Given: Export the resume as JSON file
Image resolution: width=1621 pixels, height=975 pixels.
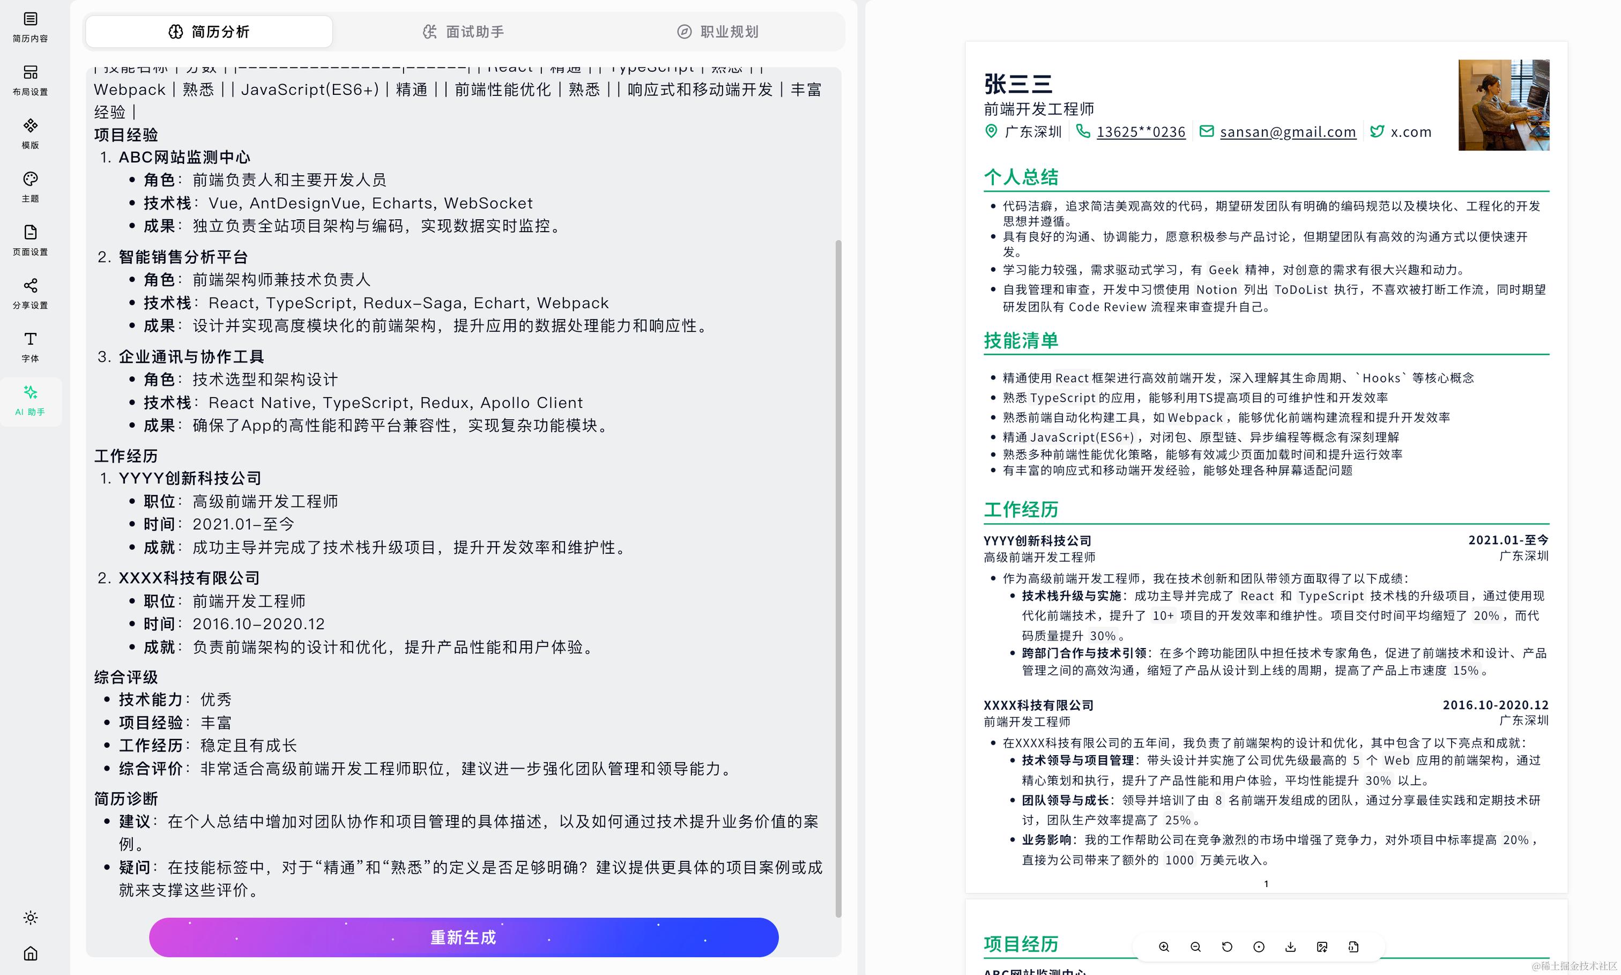Looking at the screenshot, I should [x=1354, y=947].
